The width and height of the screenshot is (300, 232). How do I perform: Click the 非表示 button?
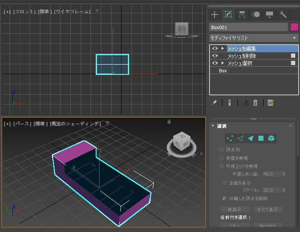[x=235, y=209]
